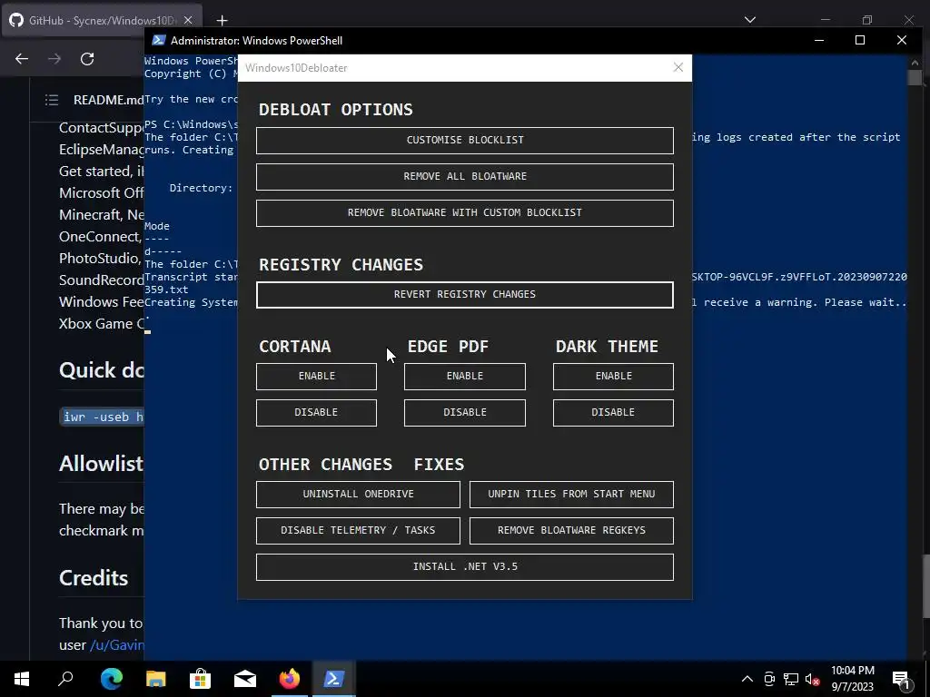The width and height of the screenshot is (930, 697).
Task: Open the notification center
Action: (x=901, y=680)
